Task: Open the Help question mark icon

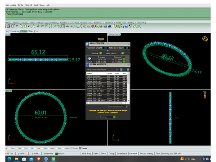Action: [x=126, y=26]
